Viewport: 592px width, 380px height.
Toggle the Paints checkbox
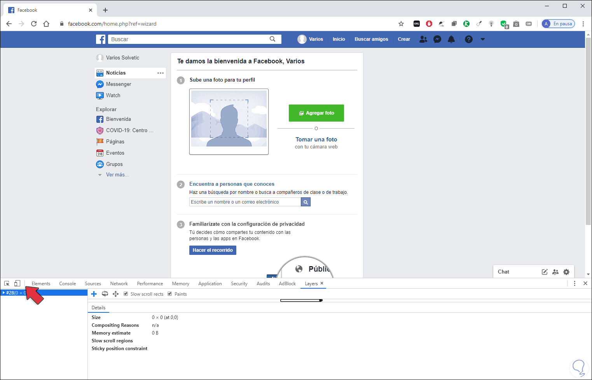169,294
